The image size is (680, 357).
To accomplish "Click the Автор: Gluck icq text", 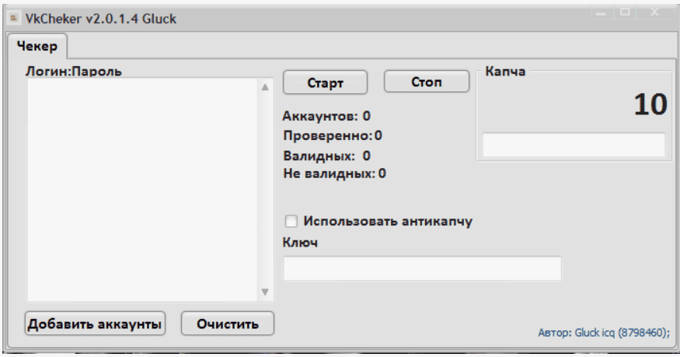I will 604,333.
